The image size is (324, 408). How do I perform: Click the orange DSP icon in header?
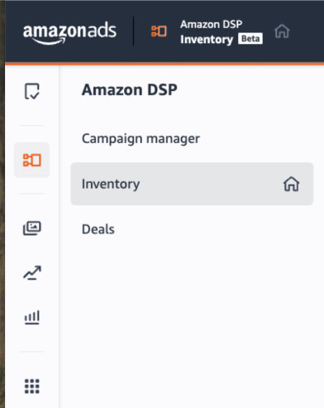(159, 31)
